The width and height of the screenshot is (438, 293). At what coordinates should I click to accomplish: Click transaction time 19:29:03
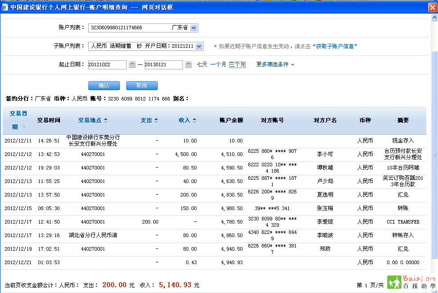click(49, 168)
